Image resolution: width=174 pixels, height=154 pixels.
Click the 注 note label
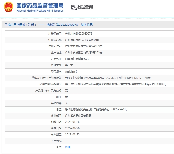60,147
